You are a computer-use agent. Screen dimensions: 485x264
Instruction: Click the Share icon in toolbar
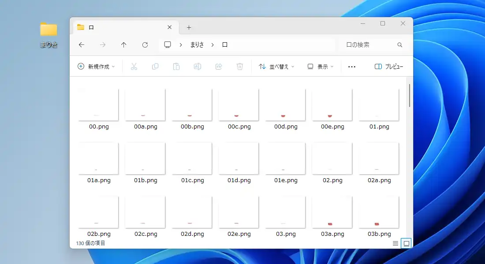[x=219, y=66]
